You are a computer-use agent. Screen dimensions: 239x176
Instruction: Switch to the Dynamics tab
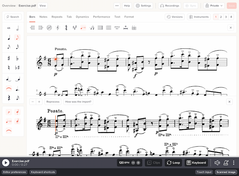pos(82,17)
